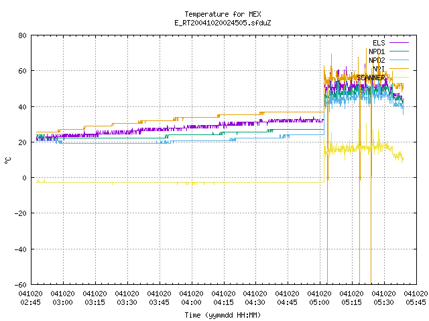Click the y-axis label 40
The height and width of the screenshot is (321, 429).
pyautogui.click(x=23, y=107)
